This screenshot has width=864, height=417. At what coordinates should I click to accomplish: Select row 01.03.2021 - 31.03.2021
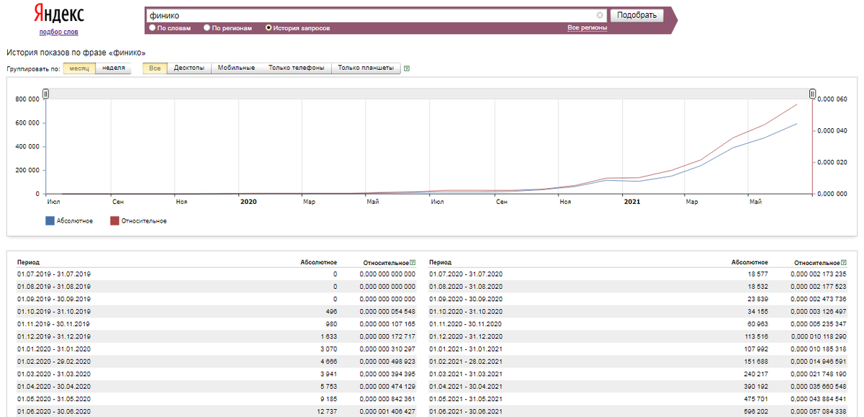(639, 374)
